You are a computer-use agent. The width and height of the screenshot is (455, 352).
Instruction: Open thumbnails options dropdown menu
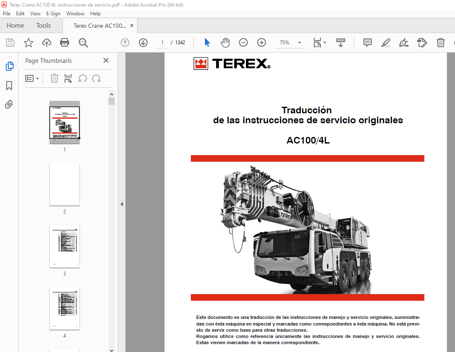click(x=32, y=78)
